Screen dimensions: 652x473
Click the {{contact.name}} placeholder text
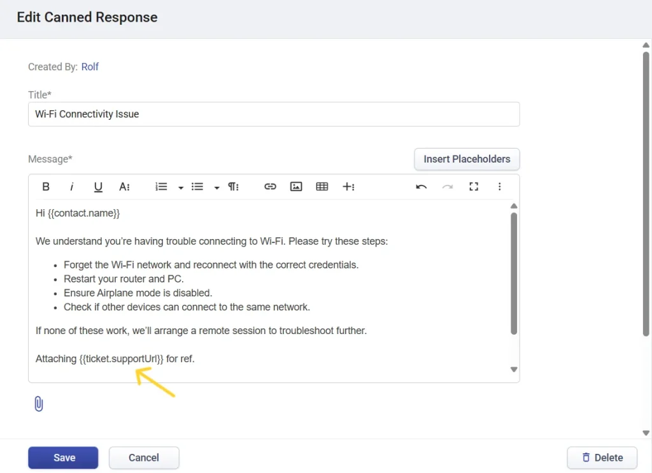(83, 213)
